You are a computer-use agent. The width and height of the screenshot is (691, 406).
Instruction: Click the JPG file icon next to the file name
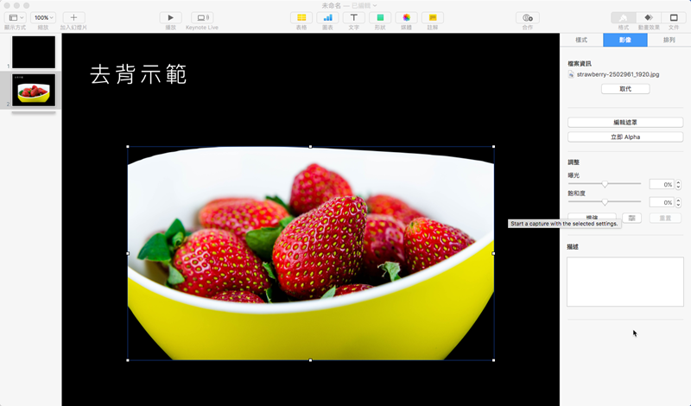571,74
